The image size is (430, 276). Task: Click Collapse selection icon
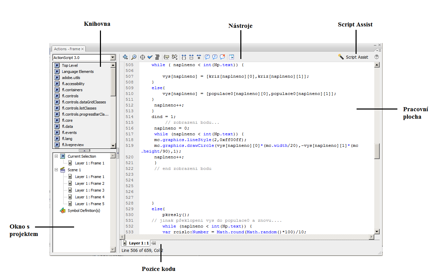[x=191, y=57]
